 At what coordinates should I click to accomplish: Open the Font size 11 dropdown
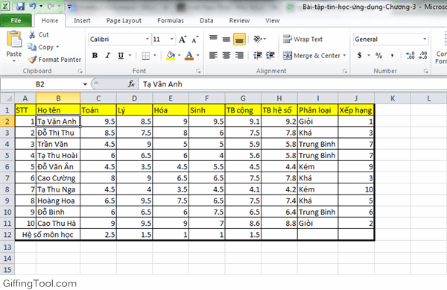pyautogui.click(x=172, y=39)
